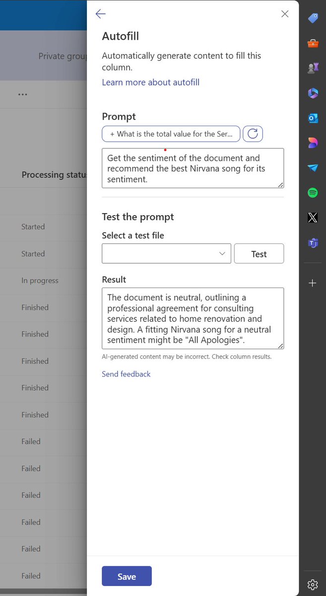Image resolution: width=326 pixels, height=596 pixels.
Task: Open Outlook from the Edge sidebar
Action: (313, 118)
